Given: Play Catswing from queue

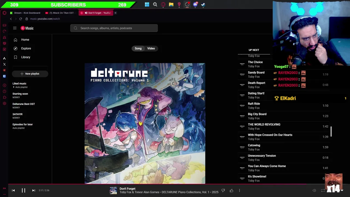Looking at the screenshot, I should (x=284, y=147).
